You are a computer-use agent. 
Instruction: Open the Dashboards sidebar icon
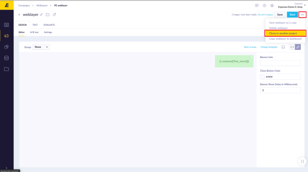pyautogui.click(x=7, y=25)
